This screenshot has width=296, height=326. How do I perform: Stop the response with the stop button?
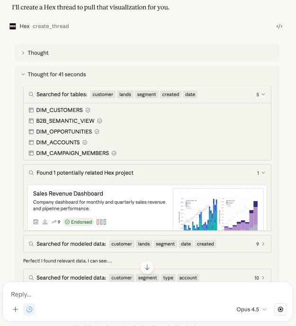[x=281, y=309]
